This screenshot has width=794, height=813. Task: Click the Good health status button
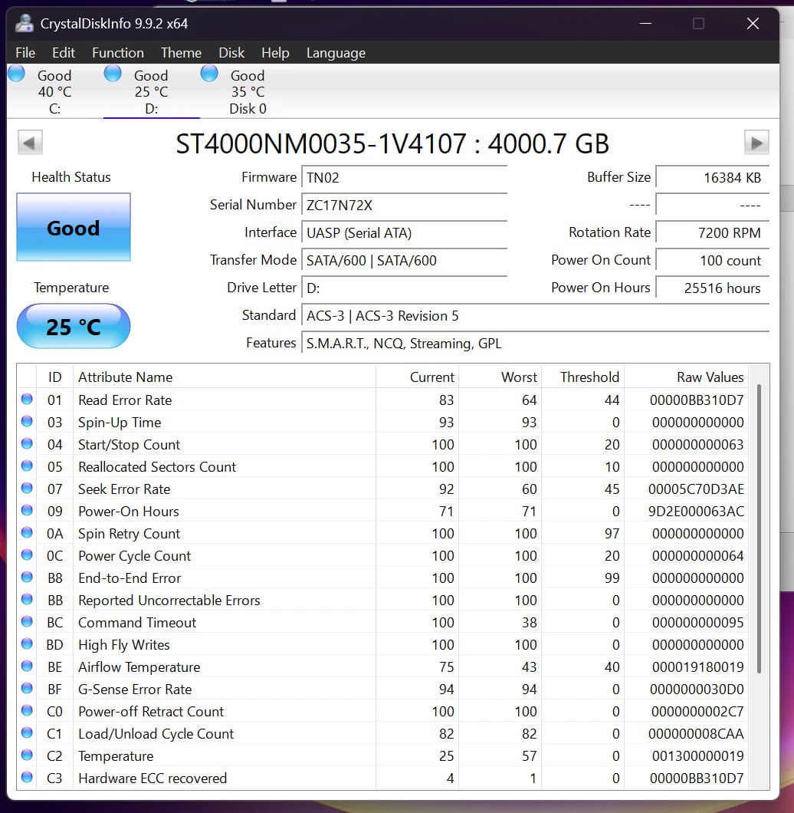click(74, 227)
